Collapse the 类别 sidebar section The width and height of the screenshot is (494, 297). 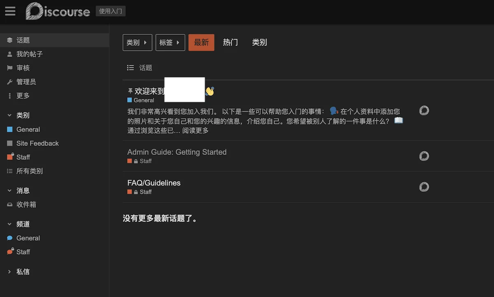click(x=9, y=115)
